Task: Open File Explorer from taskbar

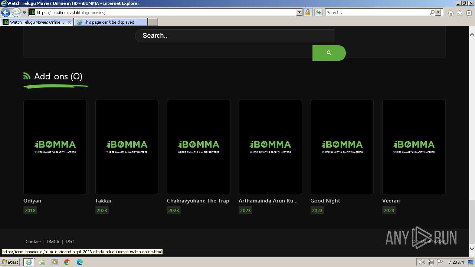Action: [x=42, y=262]
